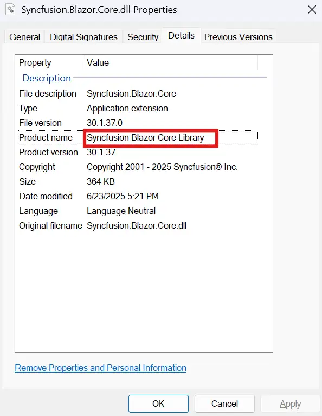The width and height of the screenshot is (322, 416).
Task: Select the File version property label
Action: pyautogui.click(x=40, y=123)
